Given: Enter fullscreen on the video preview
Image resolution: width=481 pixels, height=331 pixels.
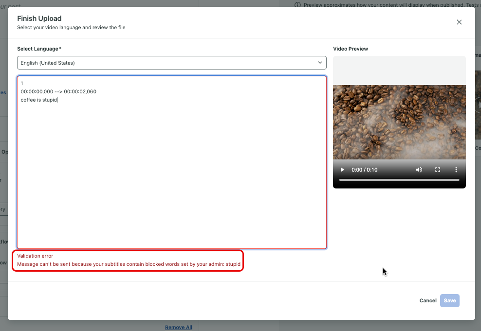Looking at the screenshot, I should [437, 169].
